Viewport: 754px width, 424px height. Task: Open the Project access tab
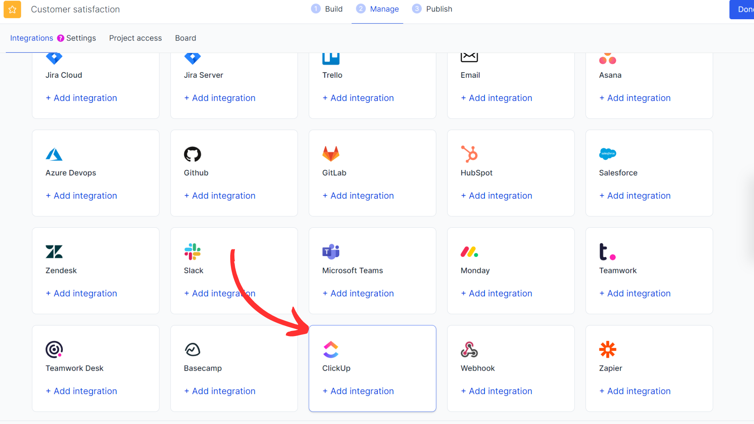coord(135,38)
